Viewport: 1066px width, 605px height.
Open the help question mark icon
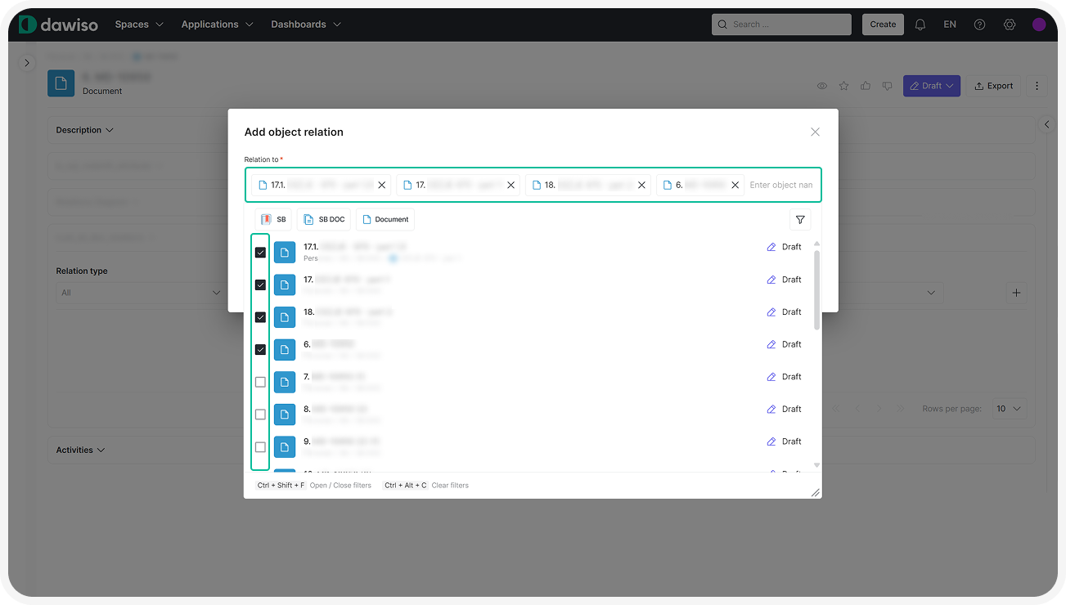[x=979, y=25]
